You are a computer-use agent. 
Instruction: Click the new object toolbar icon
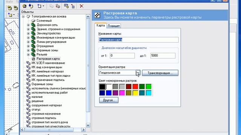(39, 6)
